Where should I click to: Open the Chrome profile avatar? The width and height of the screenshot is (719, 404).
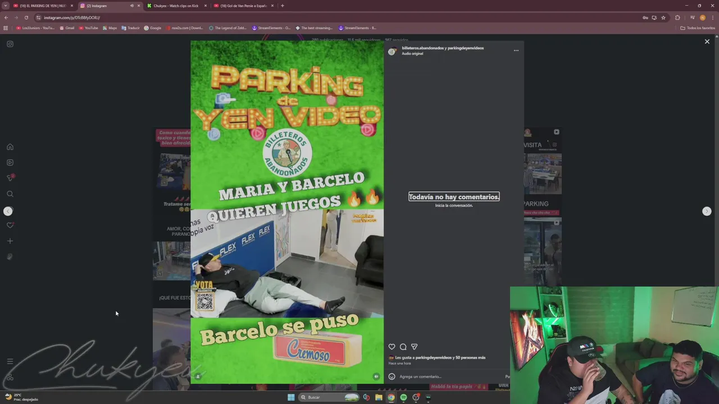tap(702, 17)
